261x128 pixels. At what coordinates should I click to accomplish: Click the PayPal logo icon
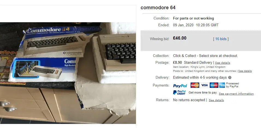pyautogui.click(x=180, y=86)
